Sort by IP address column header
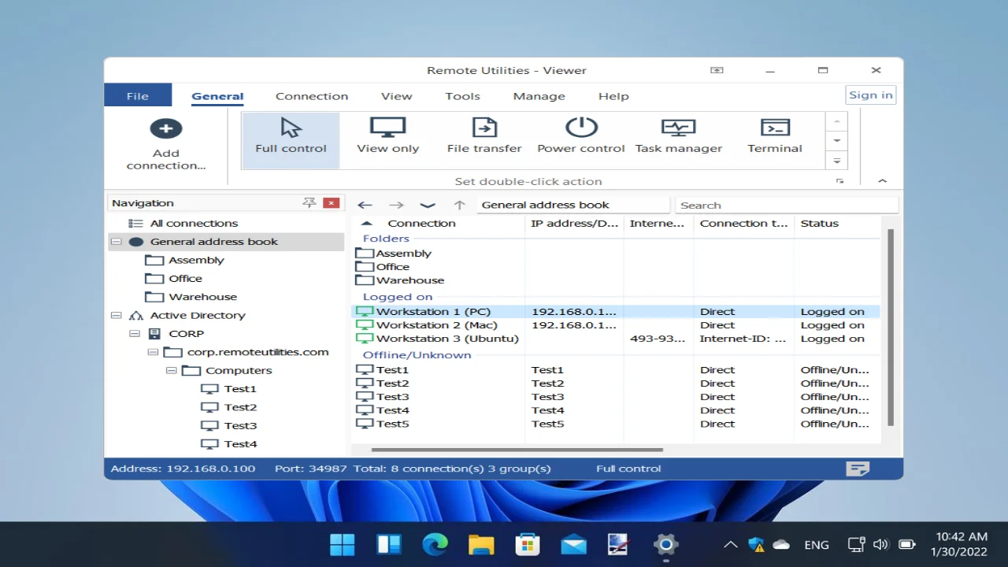The image size is (1008, 567). (574, 224)
